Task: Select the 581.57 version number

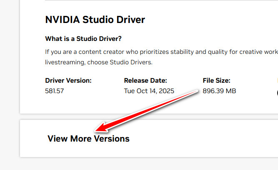Action: [x=54, y=91]
